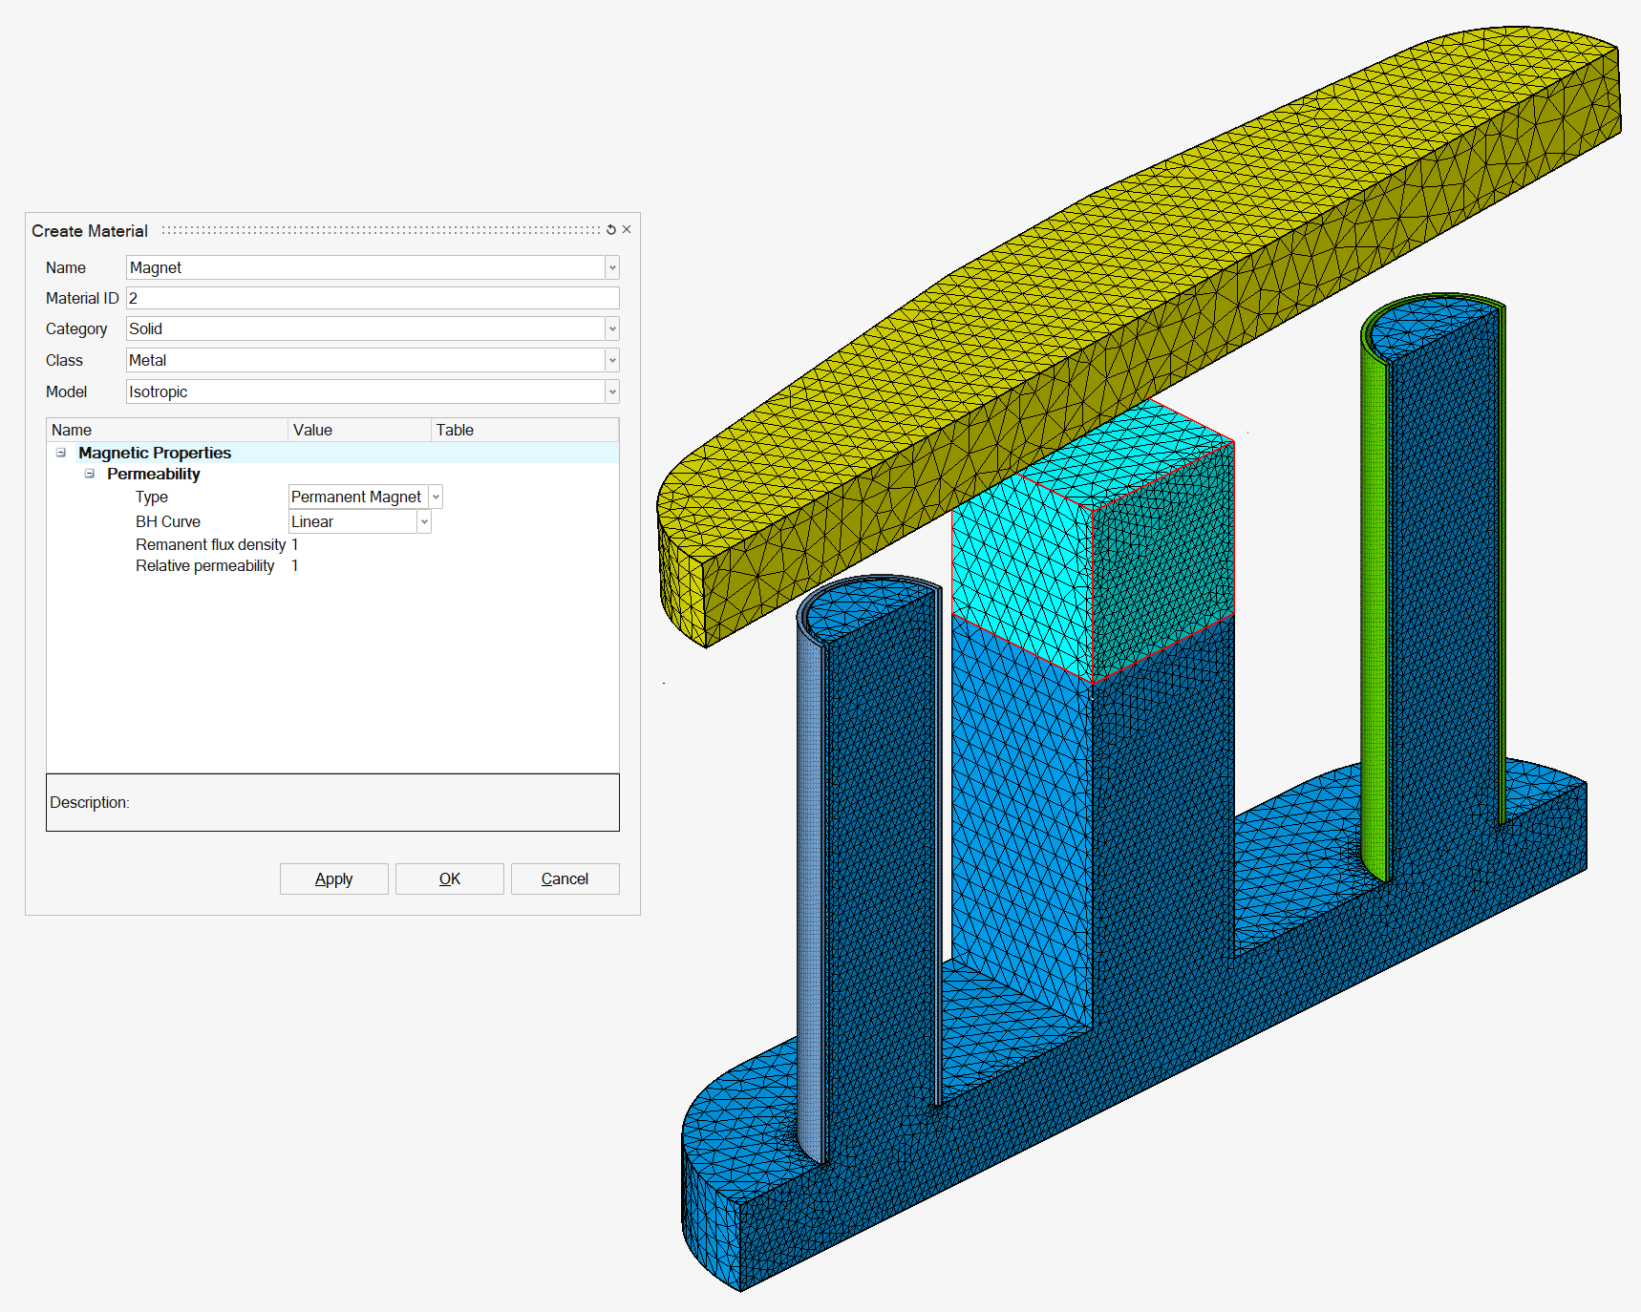Open the Type dropdown set to Permanent Magnet
1641x1312 pixels.
click(436, 497)
